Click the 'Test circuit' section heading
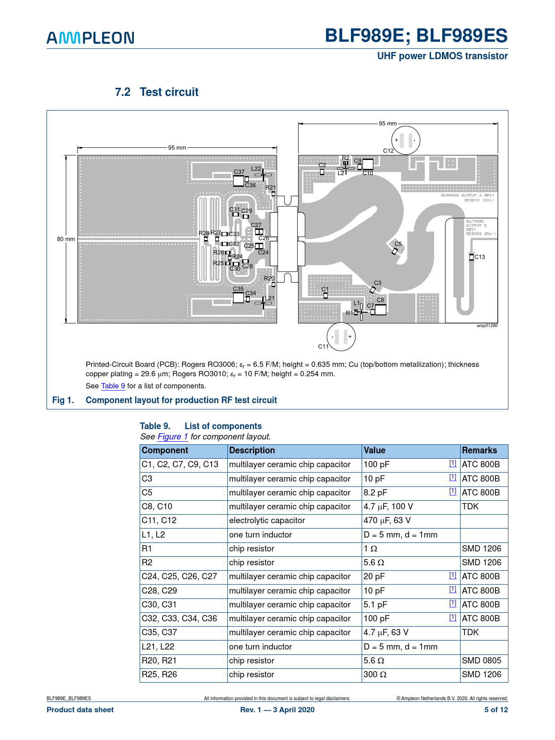Viewport: 555px width, 740px height. (169, 92)
